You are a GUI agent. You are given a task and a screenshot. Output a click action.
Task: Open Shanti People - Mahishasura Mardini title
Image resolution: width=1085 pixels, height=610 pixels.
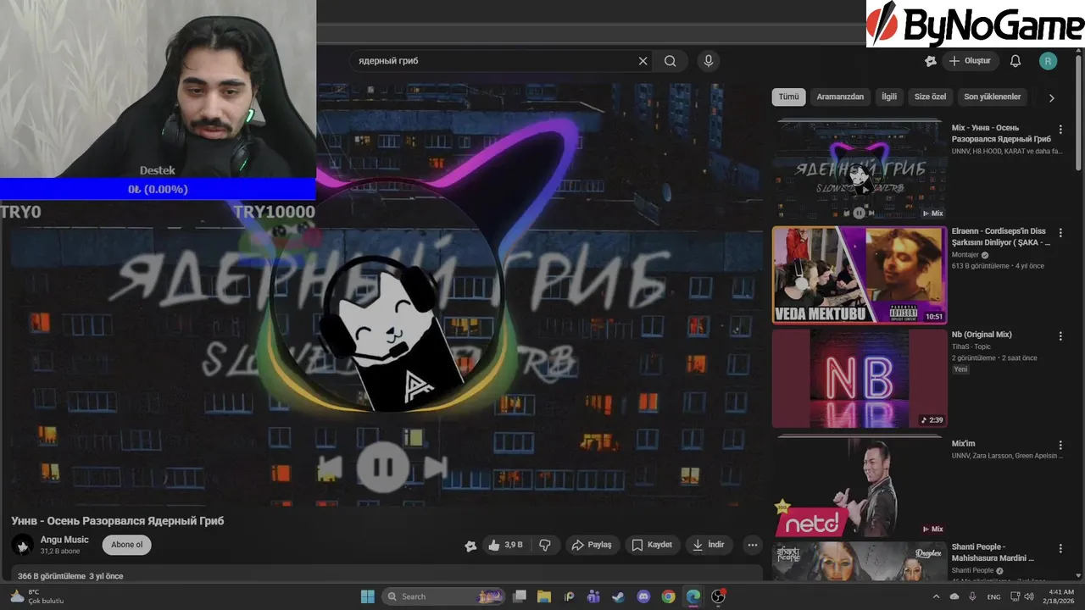pos(993,552)
